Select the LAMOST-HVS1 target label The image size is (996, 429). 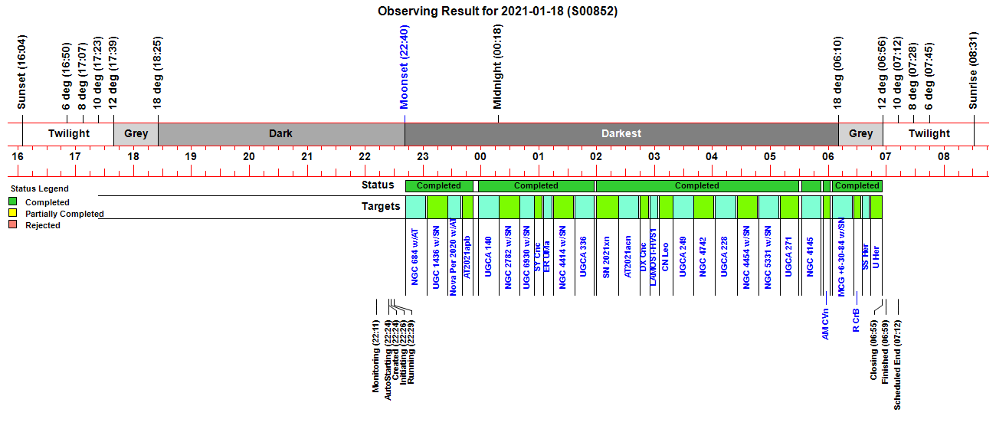pos(653,256)
